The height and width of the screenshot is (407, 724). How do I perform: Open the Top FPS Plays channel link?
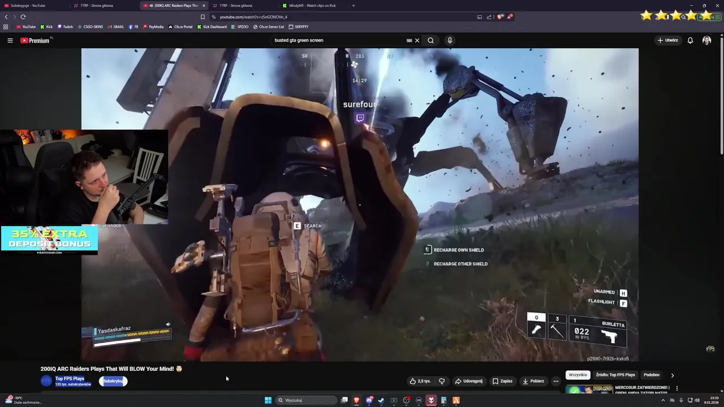coord(70,378)
